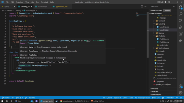Open OBS window in taskbar
The width and height of the screenshot is (184, 103).
tap(82, 101)
